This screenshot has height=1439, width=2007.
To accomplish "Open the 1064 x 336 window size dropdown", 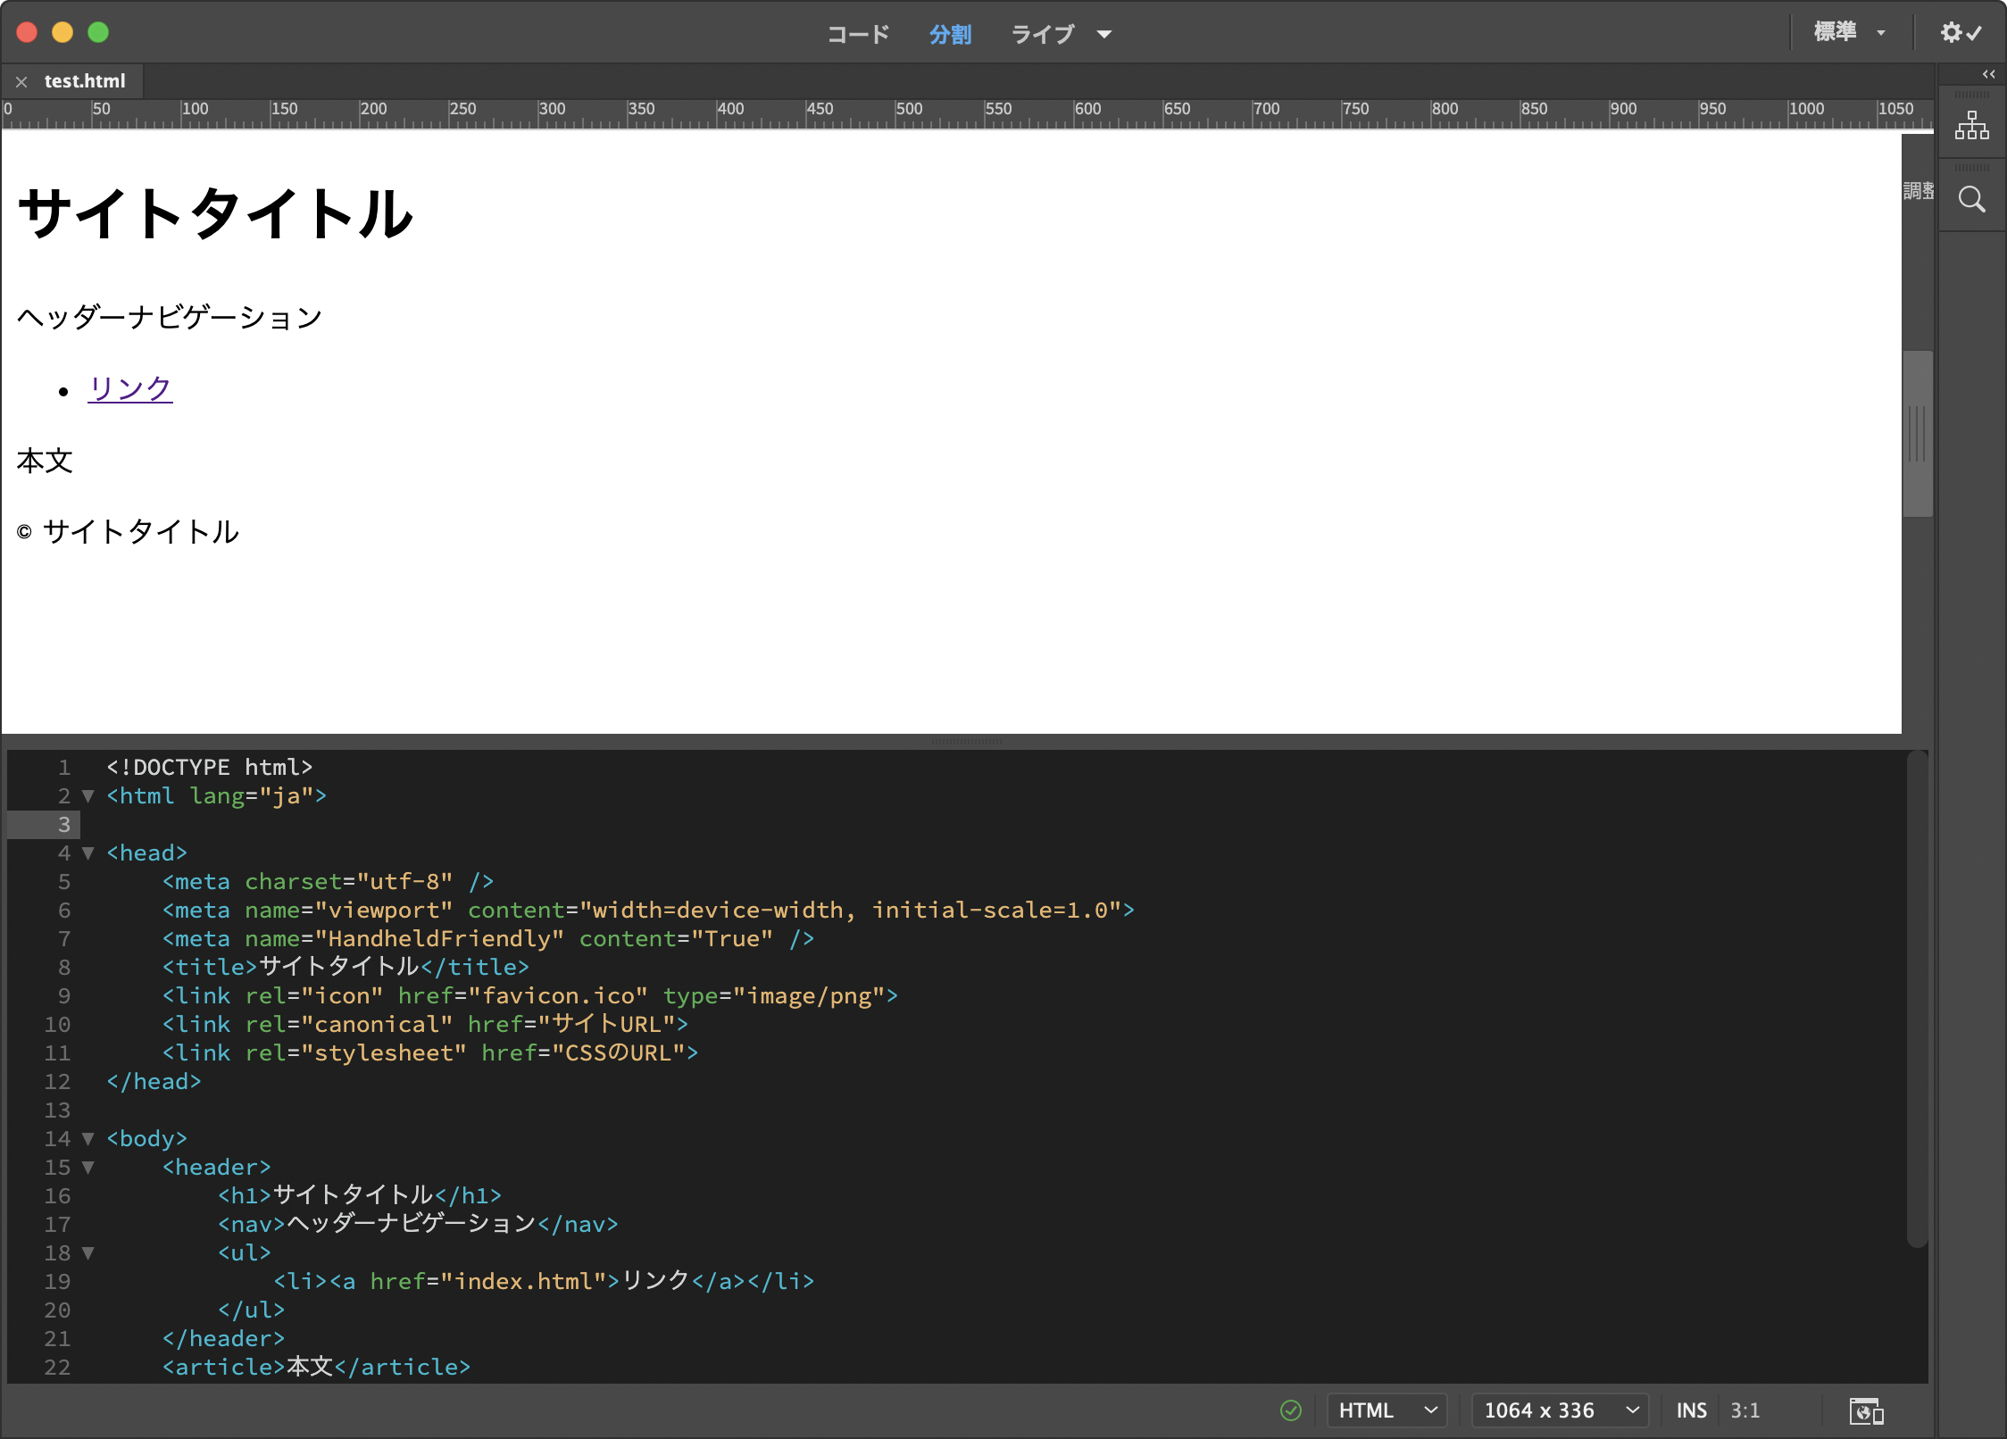I will coord(1561,1410).
